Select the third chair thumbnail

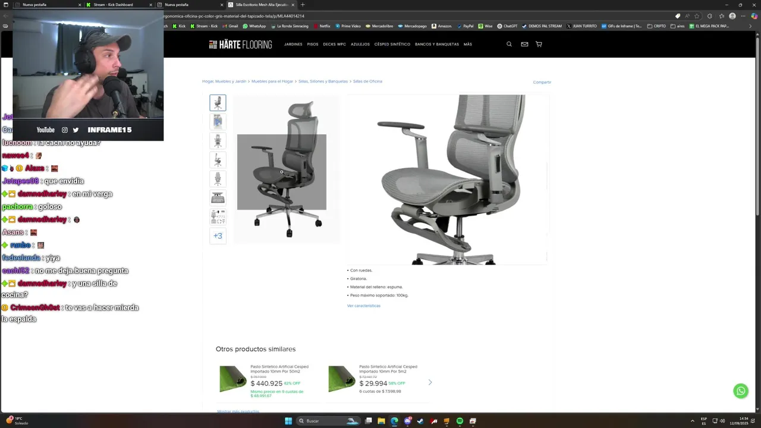(218, 141)
